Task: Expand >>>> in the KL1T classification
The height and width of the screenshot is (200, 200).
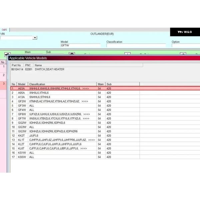Action: 91,140
